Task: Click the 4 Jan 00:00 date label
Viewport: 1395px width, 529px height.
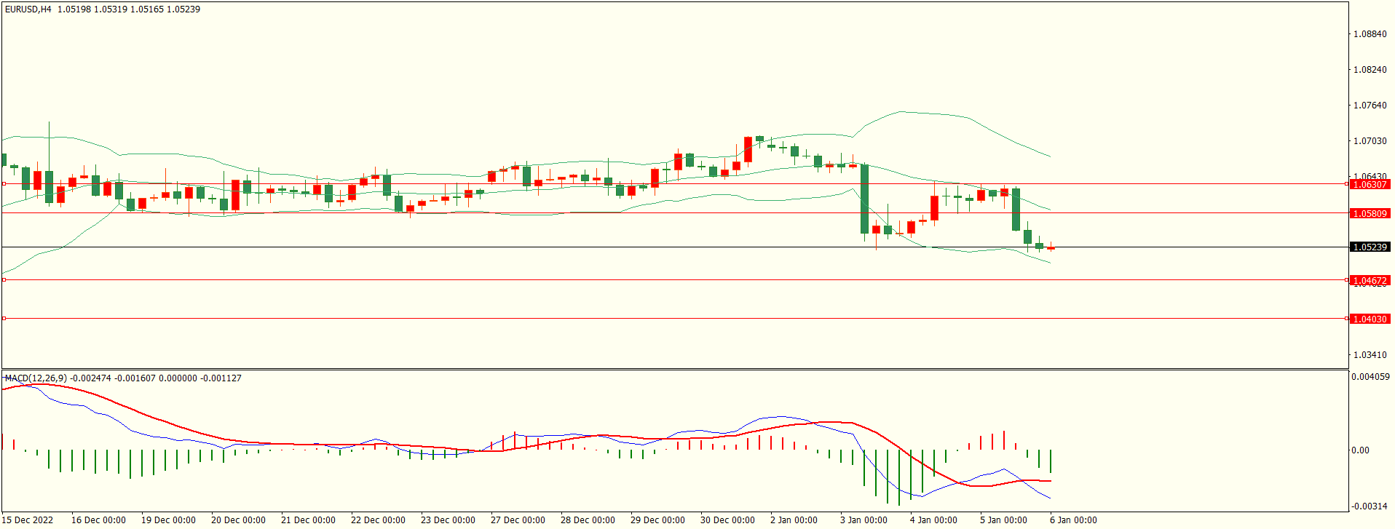Action: click(933, 520)
